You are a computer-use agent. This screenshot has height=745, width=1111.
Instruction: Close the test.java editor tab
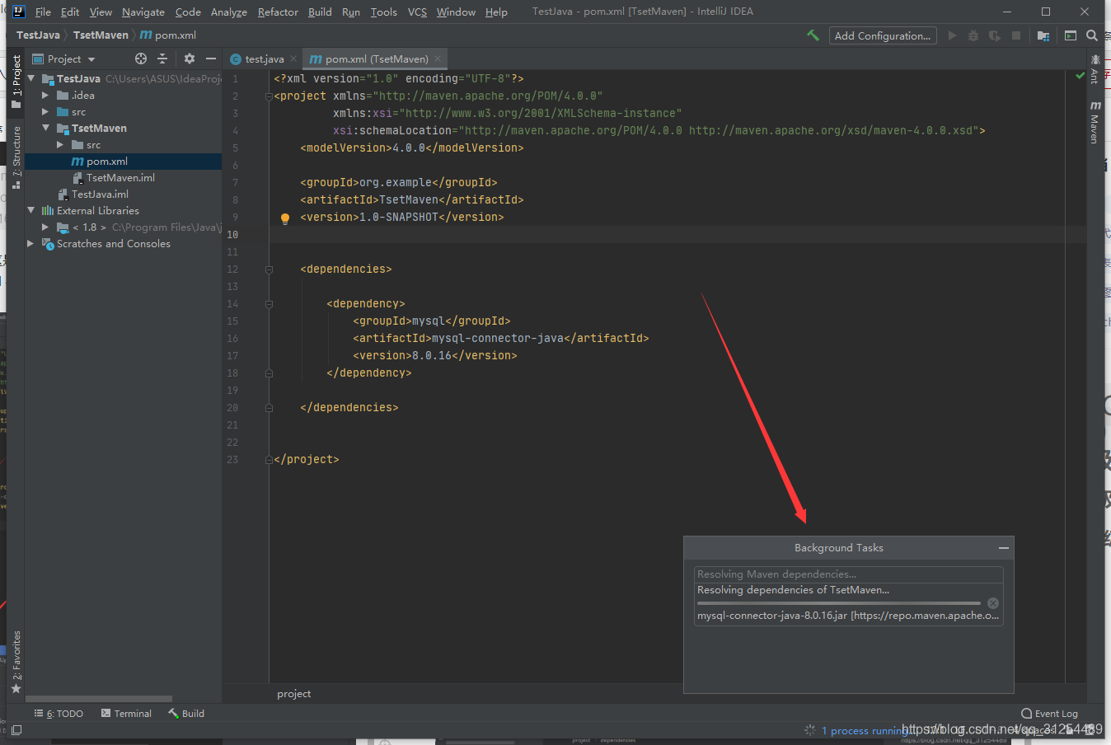pyautogui.click(x=293, y=59)
